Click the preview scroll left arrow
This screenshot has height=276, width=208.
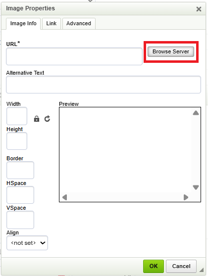point(65,197)
